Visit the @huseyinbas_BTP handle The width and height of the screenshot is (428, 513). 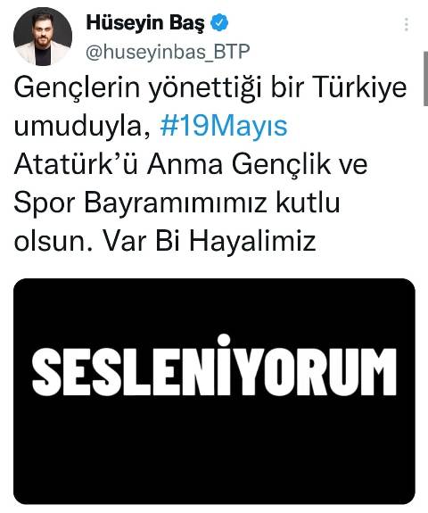tap(168, 52)
